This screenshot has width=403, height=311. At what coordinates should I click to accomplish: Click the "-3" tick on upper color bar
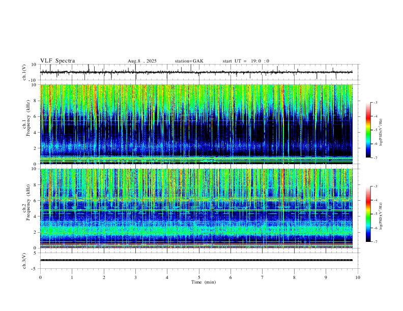coord(375,102)
